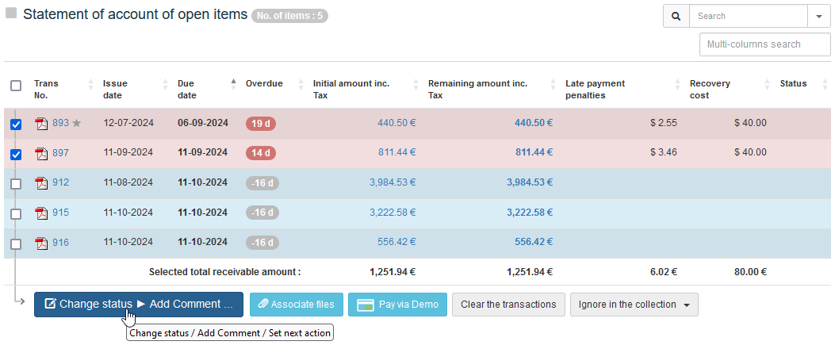This screenshot has height=345, width=835.
Task: Open PDF icon for transaction 912
Action: [x=41, y=183]
